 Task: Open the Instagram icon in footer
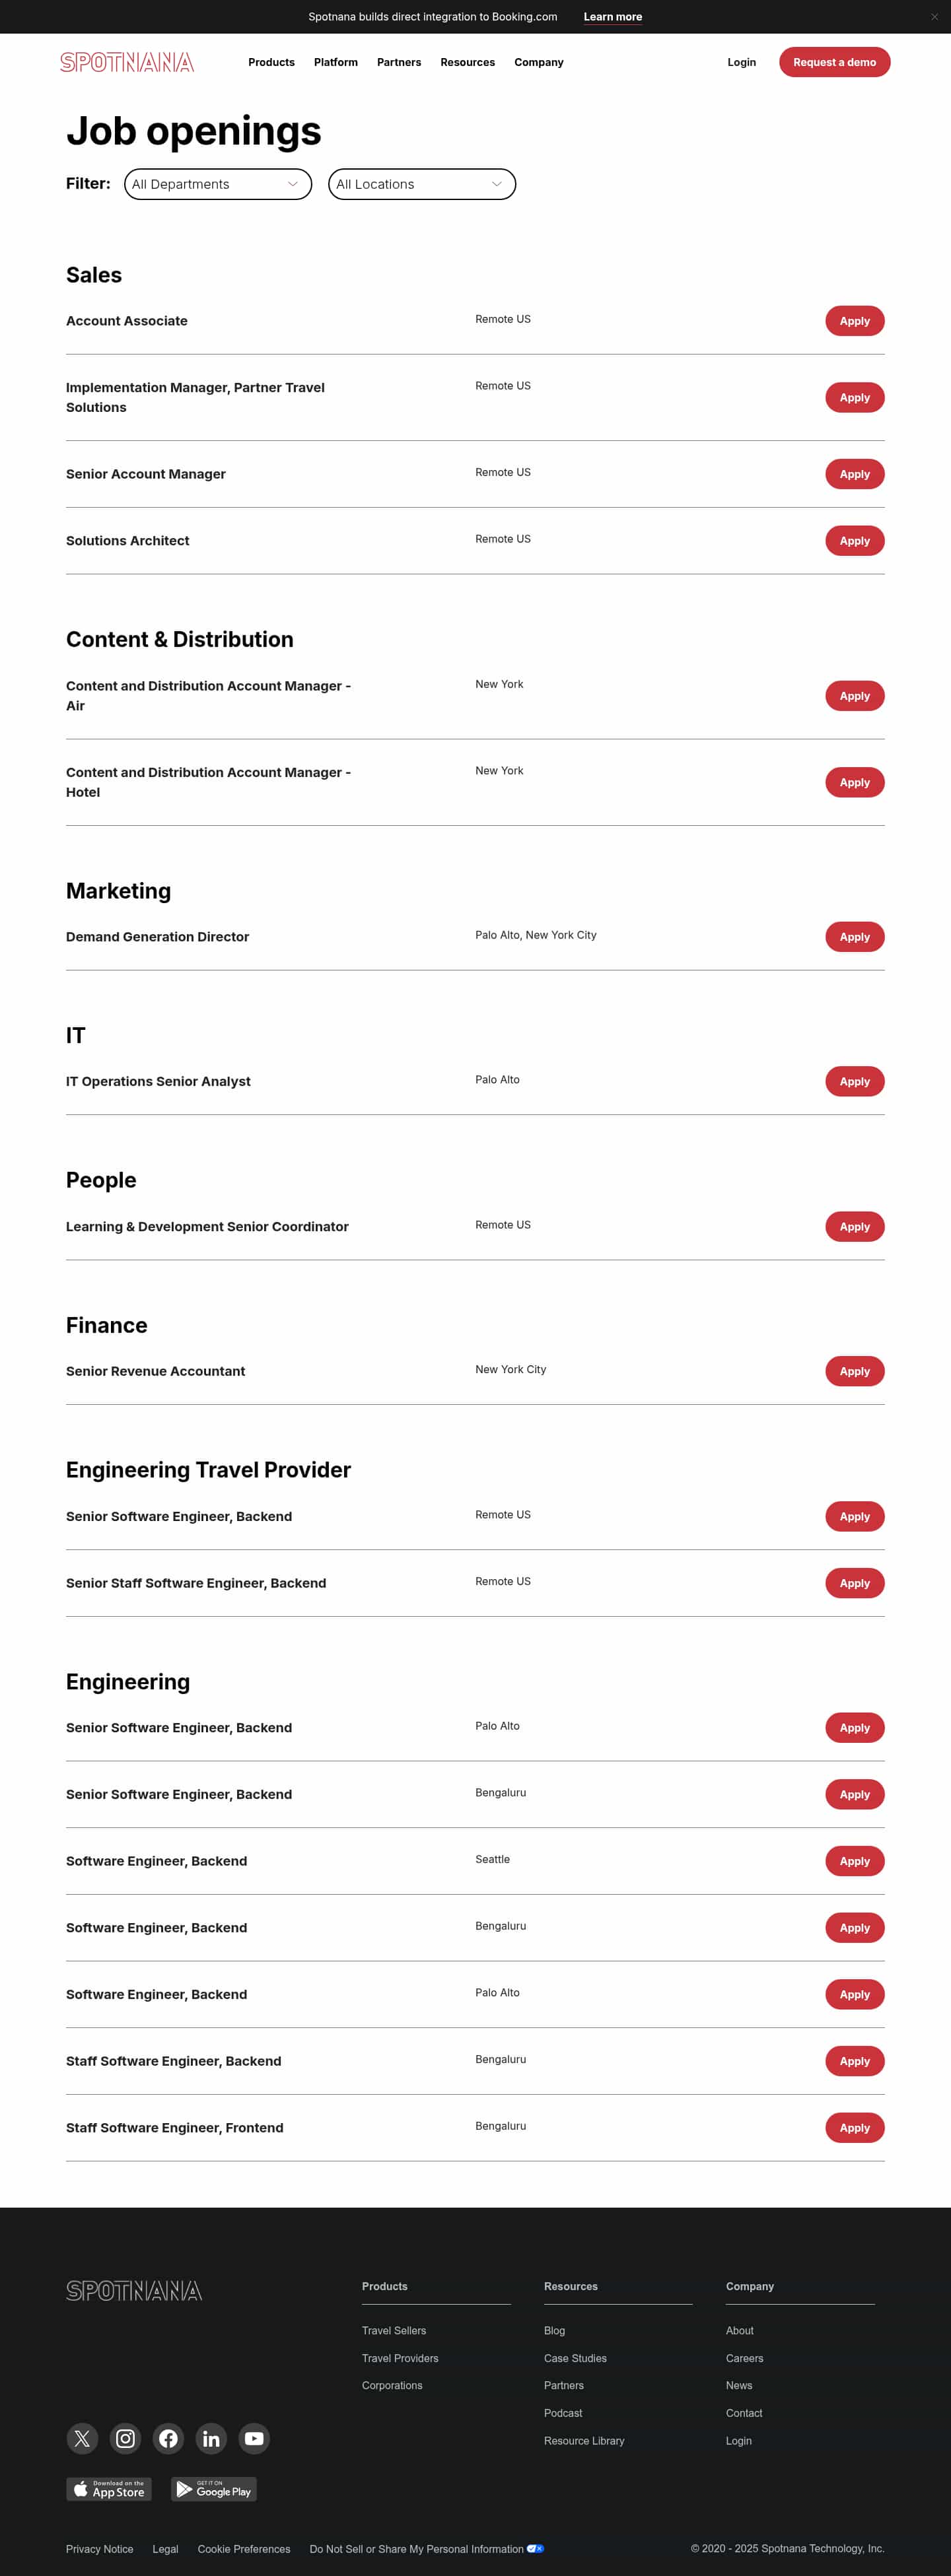[125, 2438]
